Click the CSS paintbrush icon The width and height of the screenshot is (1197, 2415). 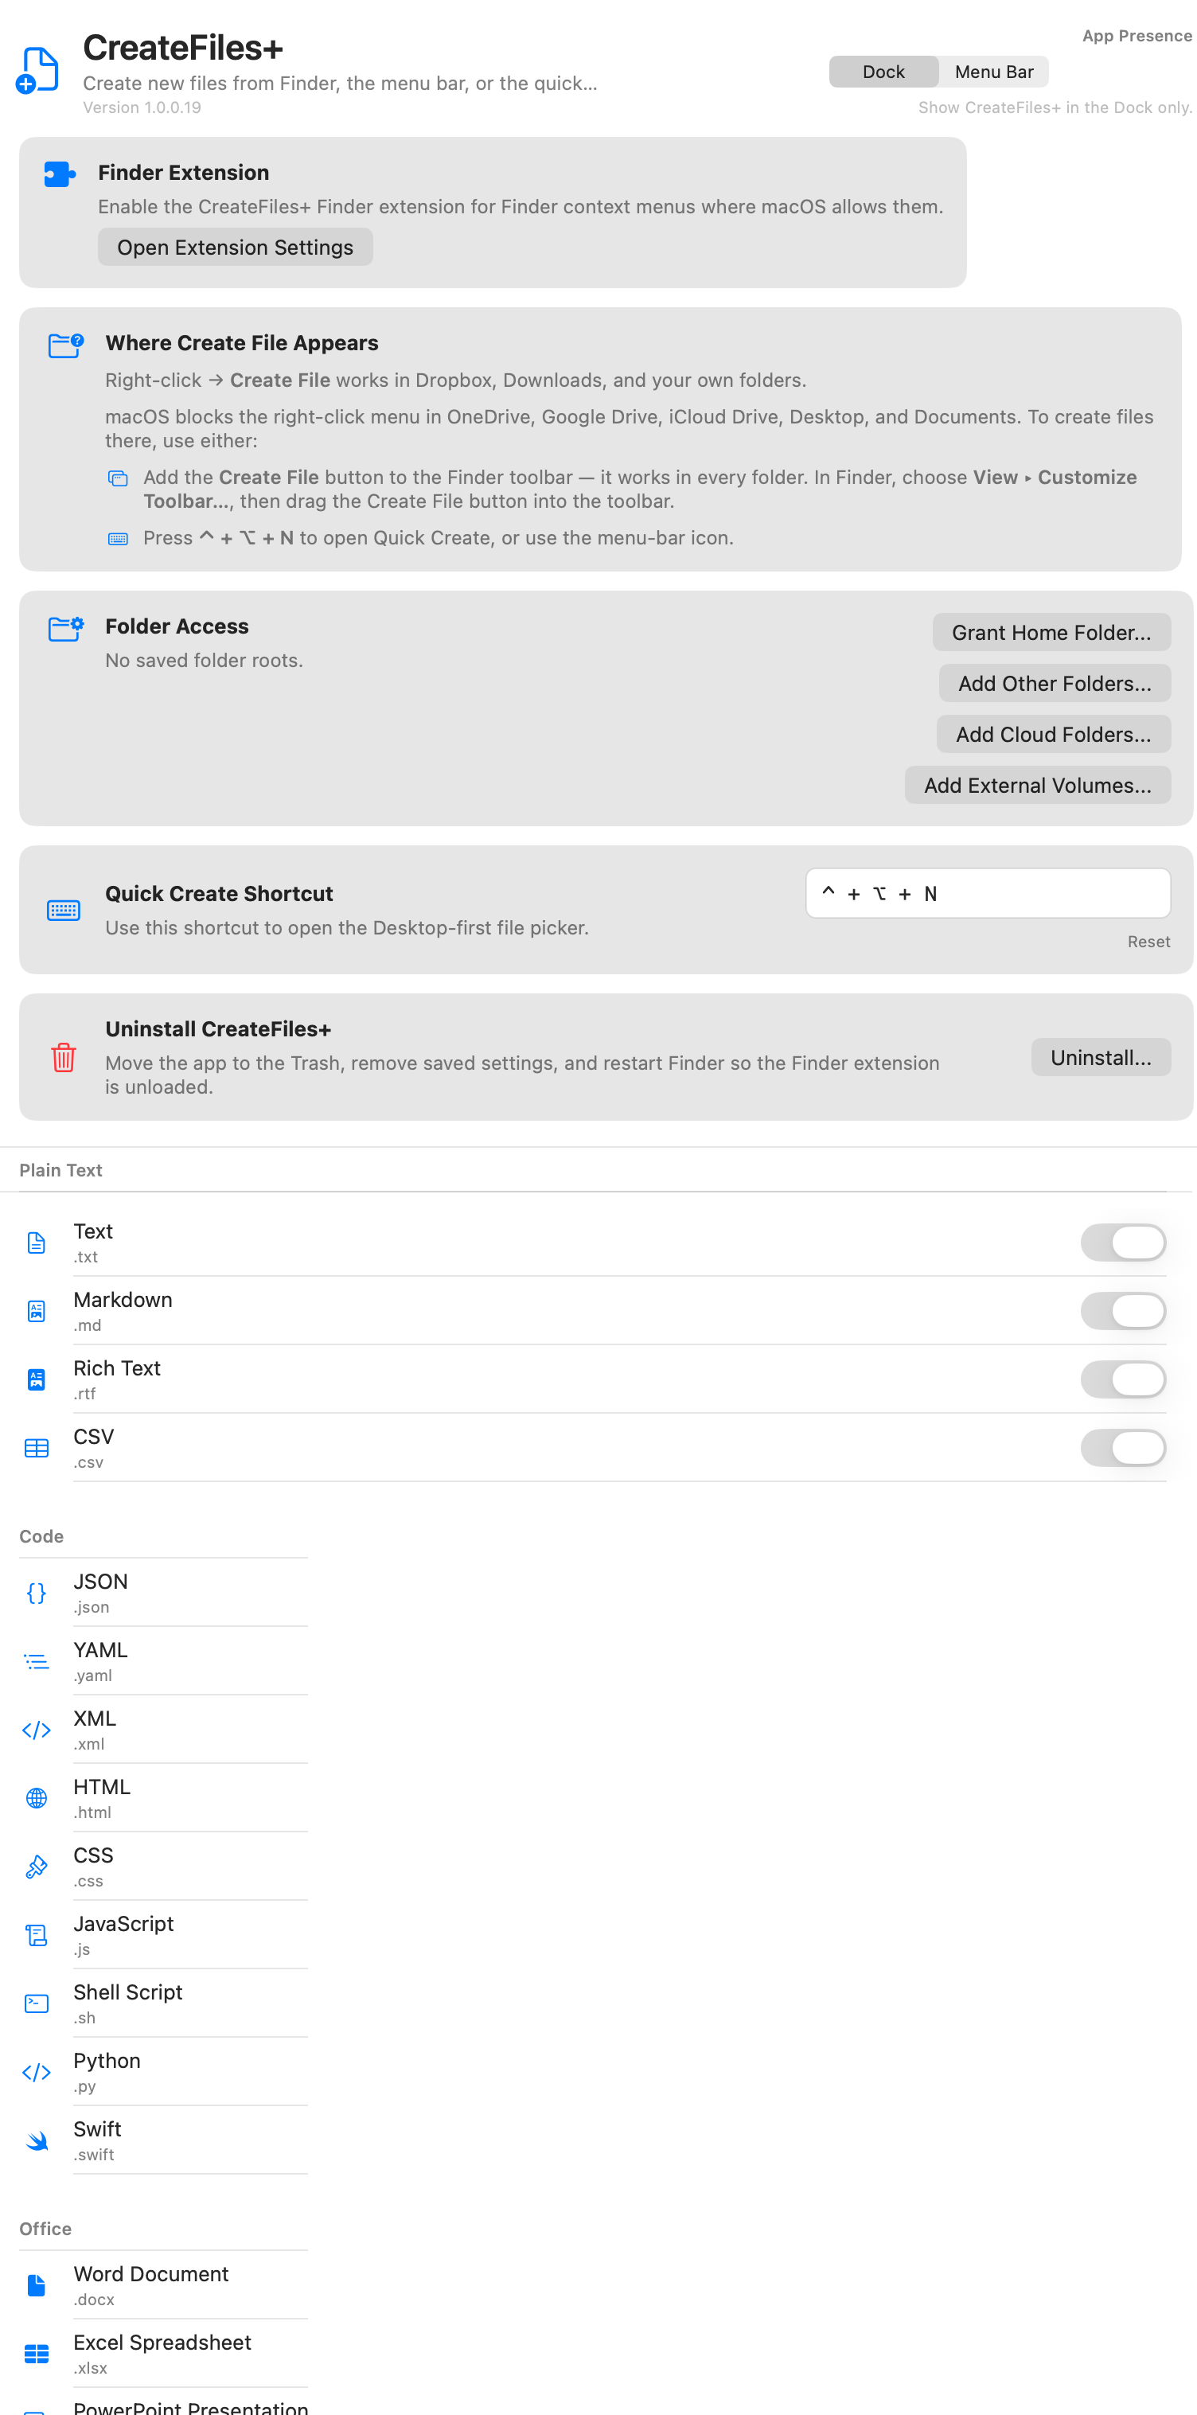(37, 1867)
